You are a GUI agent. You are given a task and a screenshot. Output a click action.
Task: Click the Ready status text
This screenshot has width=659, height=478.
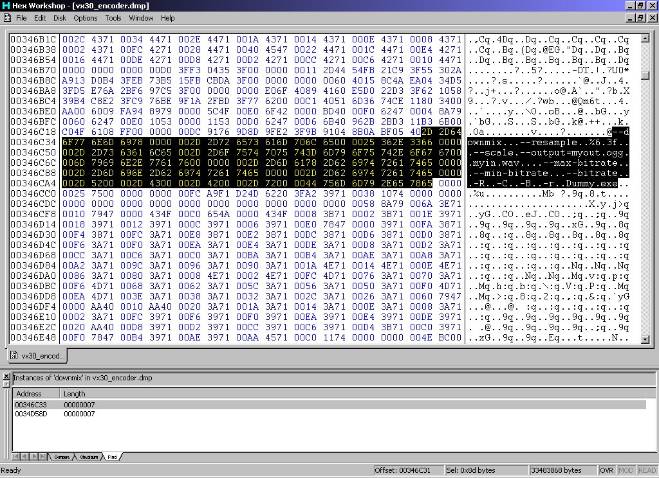(x=11, y=470)
